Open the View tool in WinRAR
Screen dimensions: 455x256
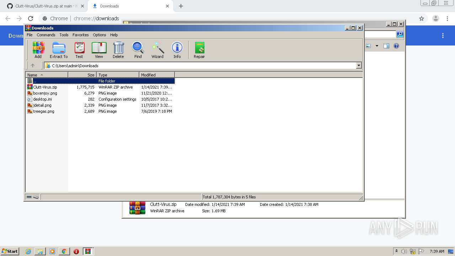pyautogui.click(x=99, y=50)
